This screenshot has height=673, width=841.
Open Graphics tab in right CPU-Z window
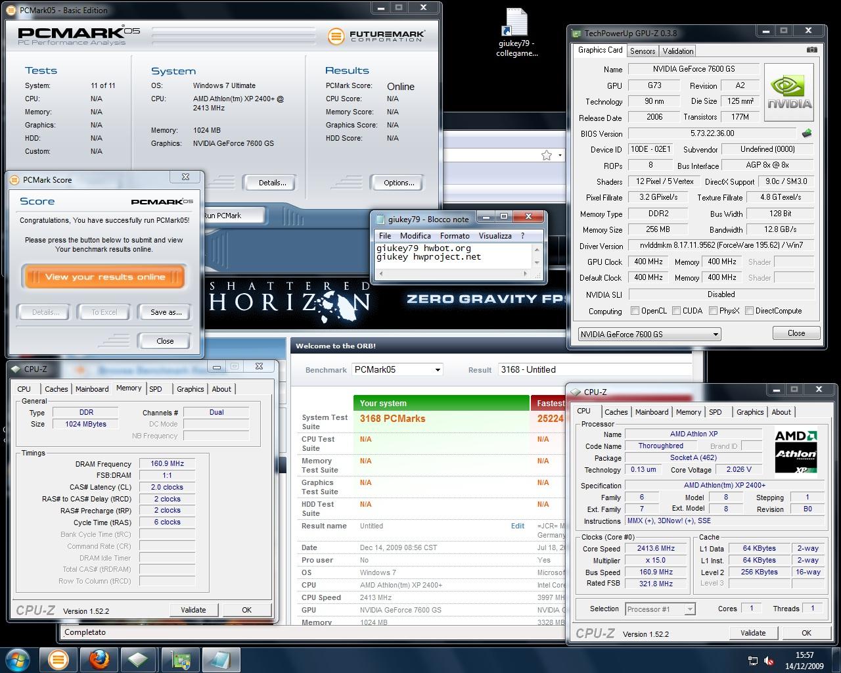[x=750, y=412]
